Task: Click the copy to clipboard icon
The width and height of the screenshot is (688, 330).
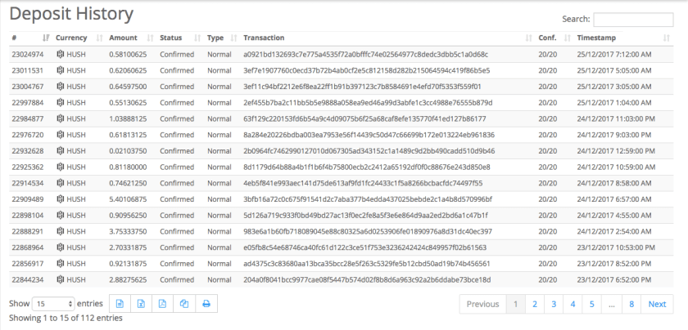Action: point(184,303)
